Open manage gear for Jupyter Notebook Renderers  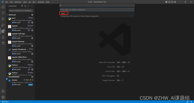tap(32, 54)
